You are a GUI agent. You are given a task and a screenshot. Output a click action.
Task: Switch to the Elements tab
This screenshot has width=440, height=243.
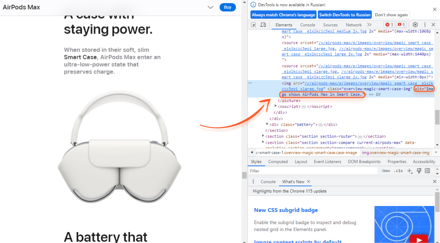(x=284, y=25)
